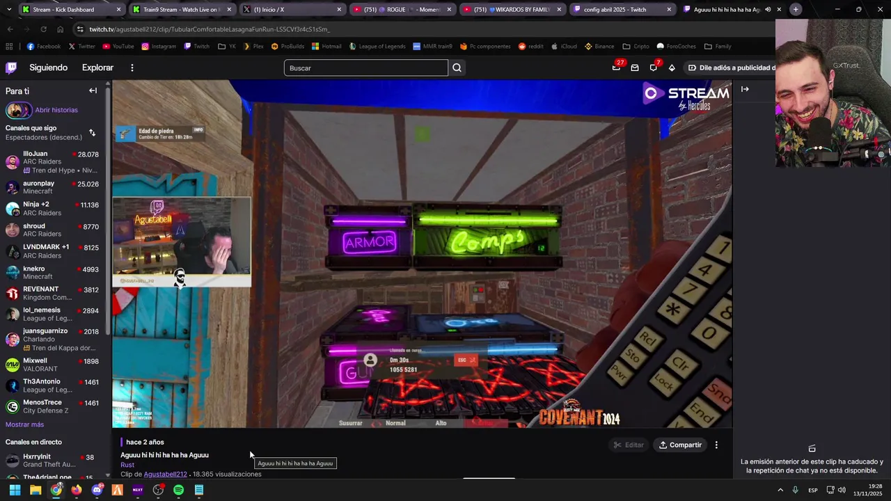Open LVNDMARK +1 channel entry
This screenshot has height=501, width=891.
coord(53,251)
